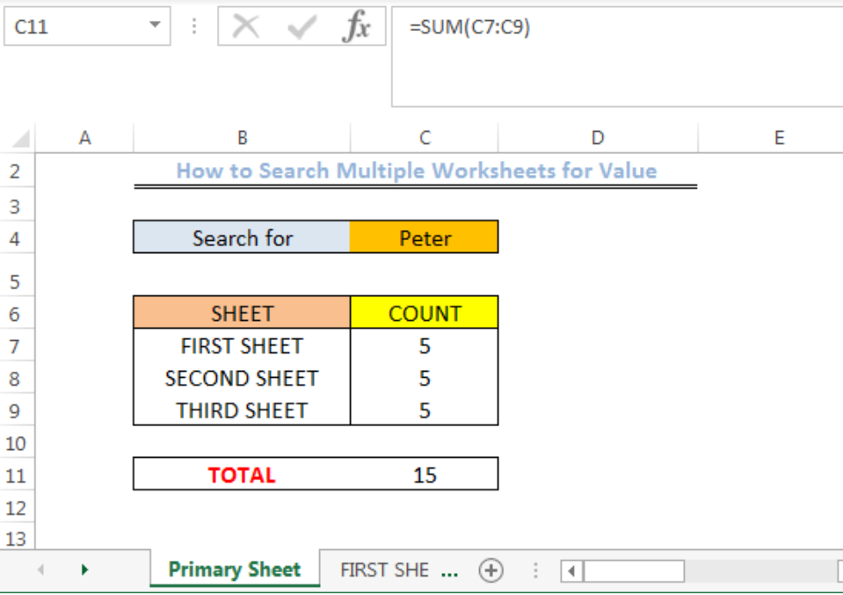Click the scrollbar left arrow control
Image resolution: width=843 pixels, height=595 pixels.
coord(570,571)
